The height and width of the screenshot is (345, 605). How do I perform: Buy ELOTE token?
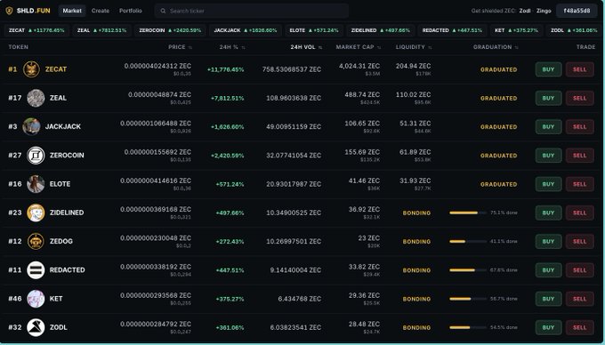(x=548, y=184)
